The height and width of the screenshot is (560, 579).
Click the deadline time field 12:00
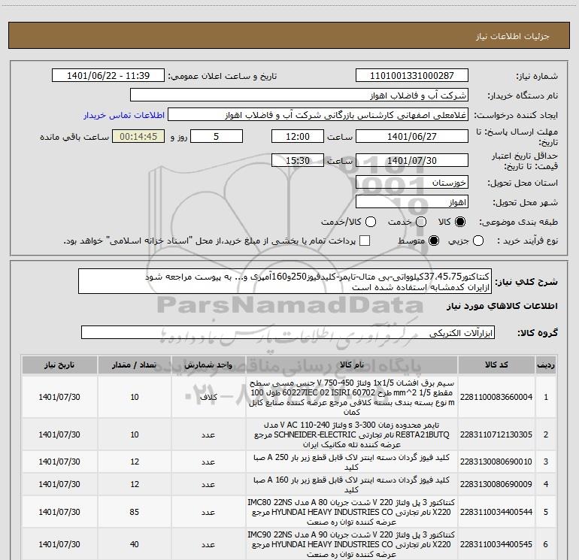(x=298, y=136)
